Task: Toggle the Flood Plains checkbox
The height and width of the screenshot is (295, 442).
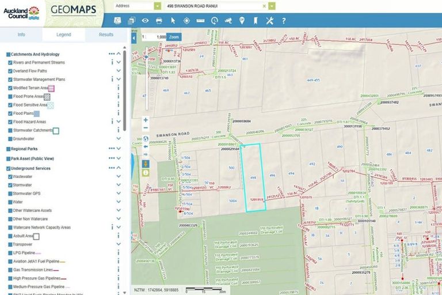Action: click(10, 114)
